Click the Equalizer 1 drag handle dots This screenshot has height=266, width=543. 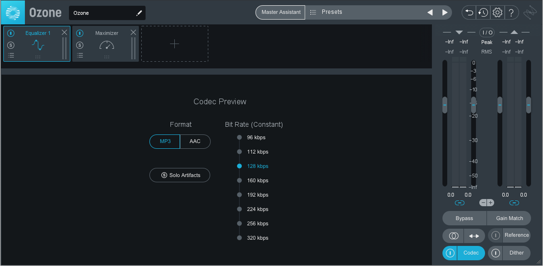point(38,57)
